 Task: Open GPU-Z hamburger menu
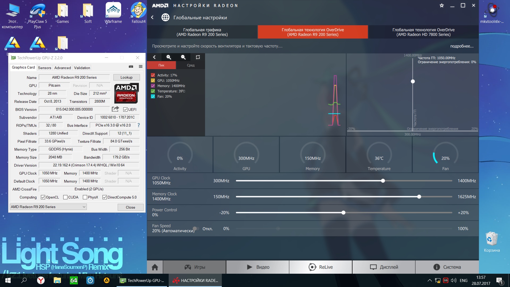(141, 66)
